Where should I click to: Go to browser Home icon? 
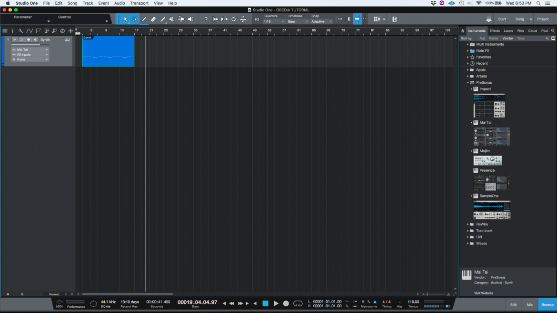pyautogui.click(x=463, y=31)
